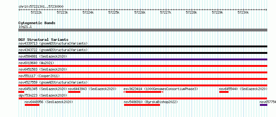Select the nsv4343722 black variant bar
276x117 pixels.
click(143, 53)
